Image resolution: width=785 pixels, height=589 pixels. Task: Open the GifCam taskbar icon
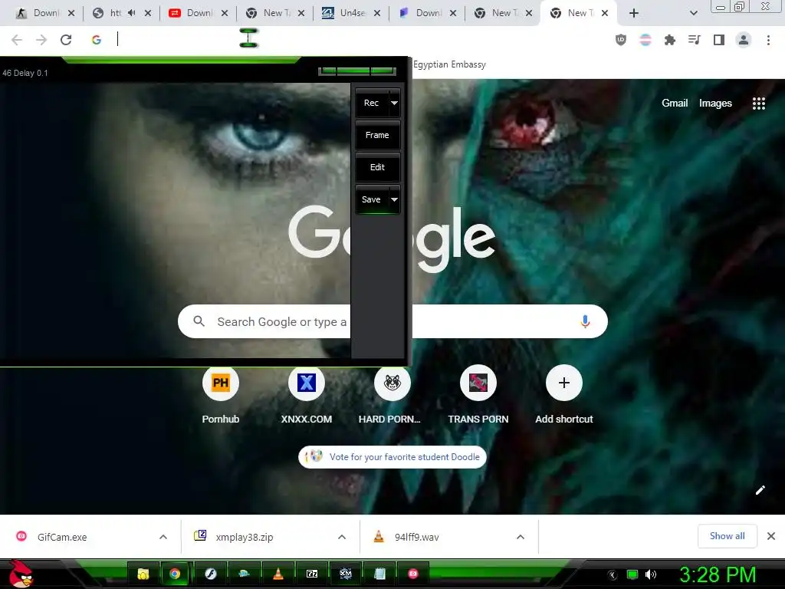413,574
